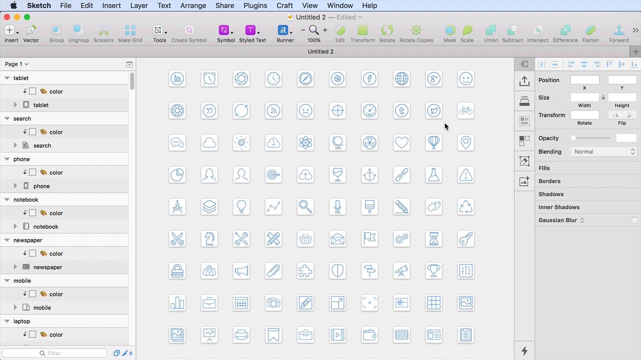Select the scissors icon on canvas

click(177, 238)
